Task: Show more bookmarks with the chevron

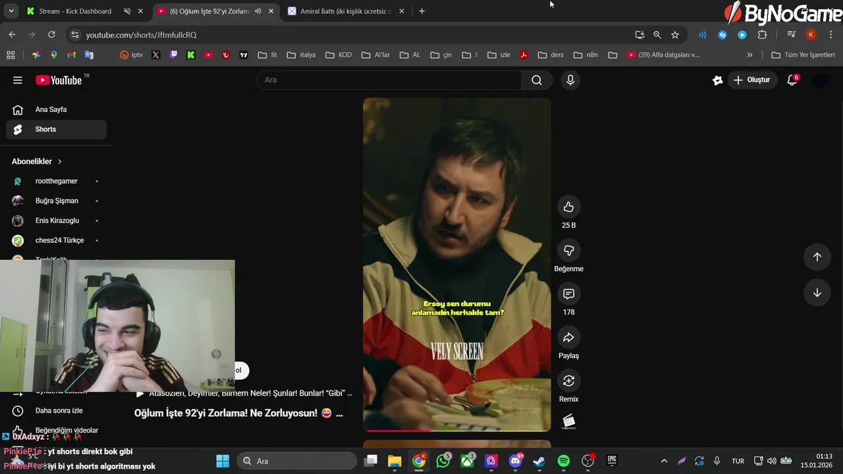Action: pos(749,55)
